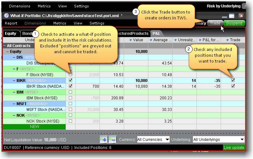Click the blue dot on Trade column header

click(227, 40)
